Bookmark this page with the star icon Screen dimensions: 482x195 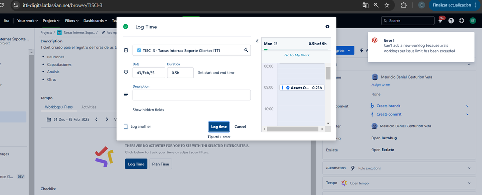[x=386, y=5]
